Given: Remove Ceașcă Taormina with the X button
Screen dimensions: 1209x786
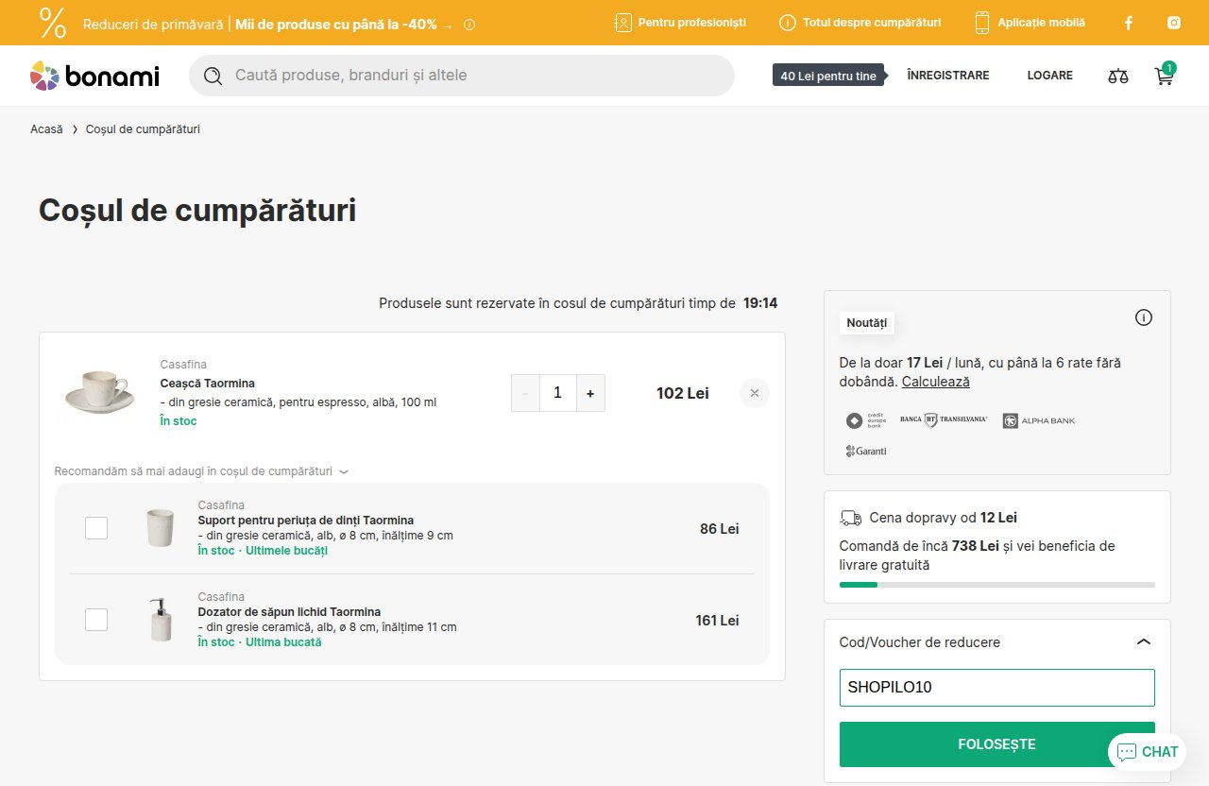Looking at the screenshot, I should point(754,393).
